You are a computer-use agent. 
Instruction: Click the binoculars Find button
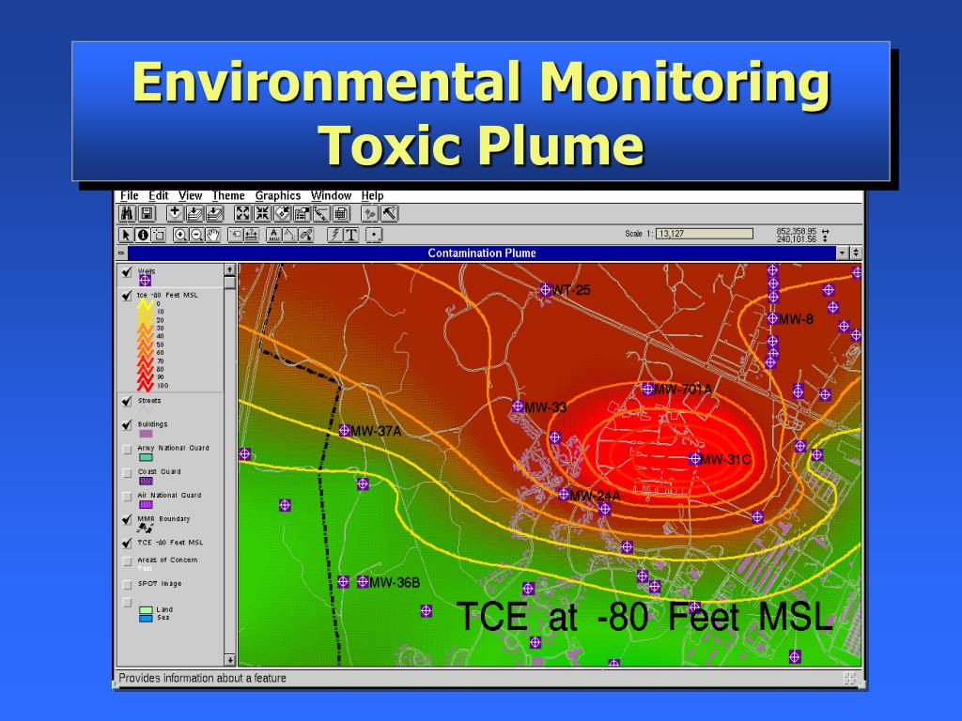coord(127,213)
